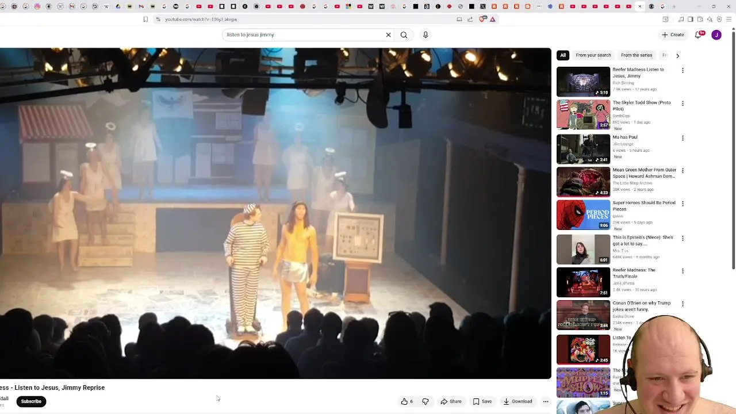Open Brave Leo AI sparkle icon
Viewport: 736px width, 414px height.
[710, 19]
